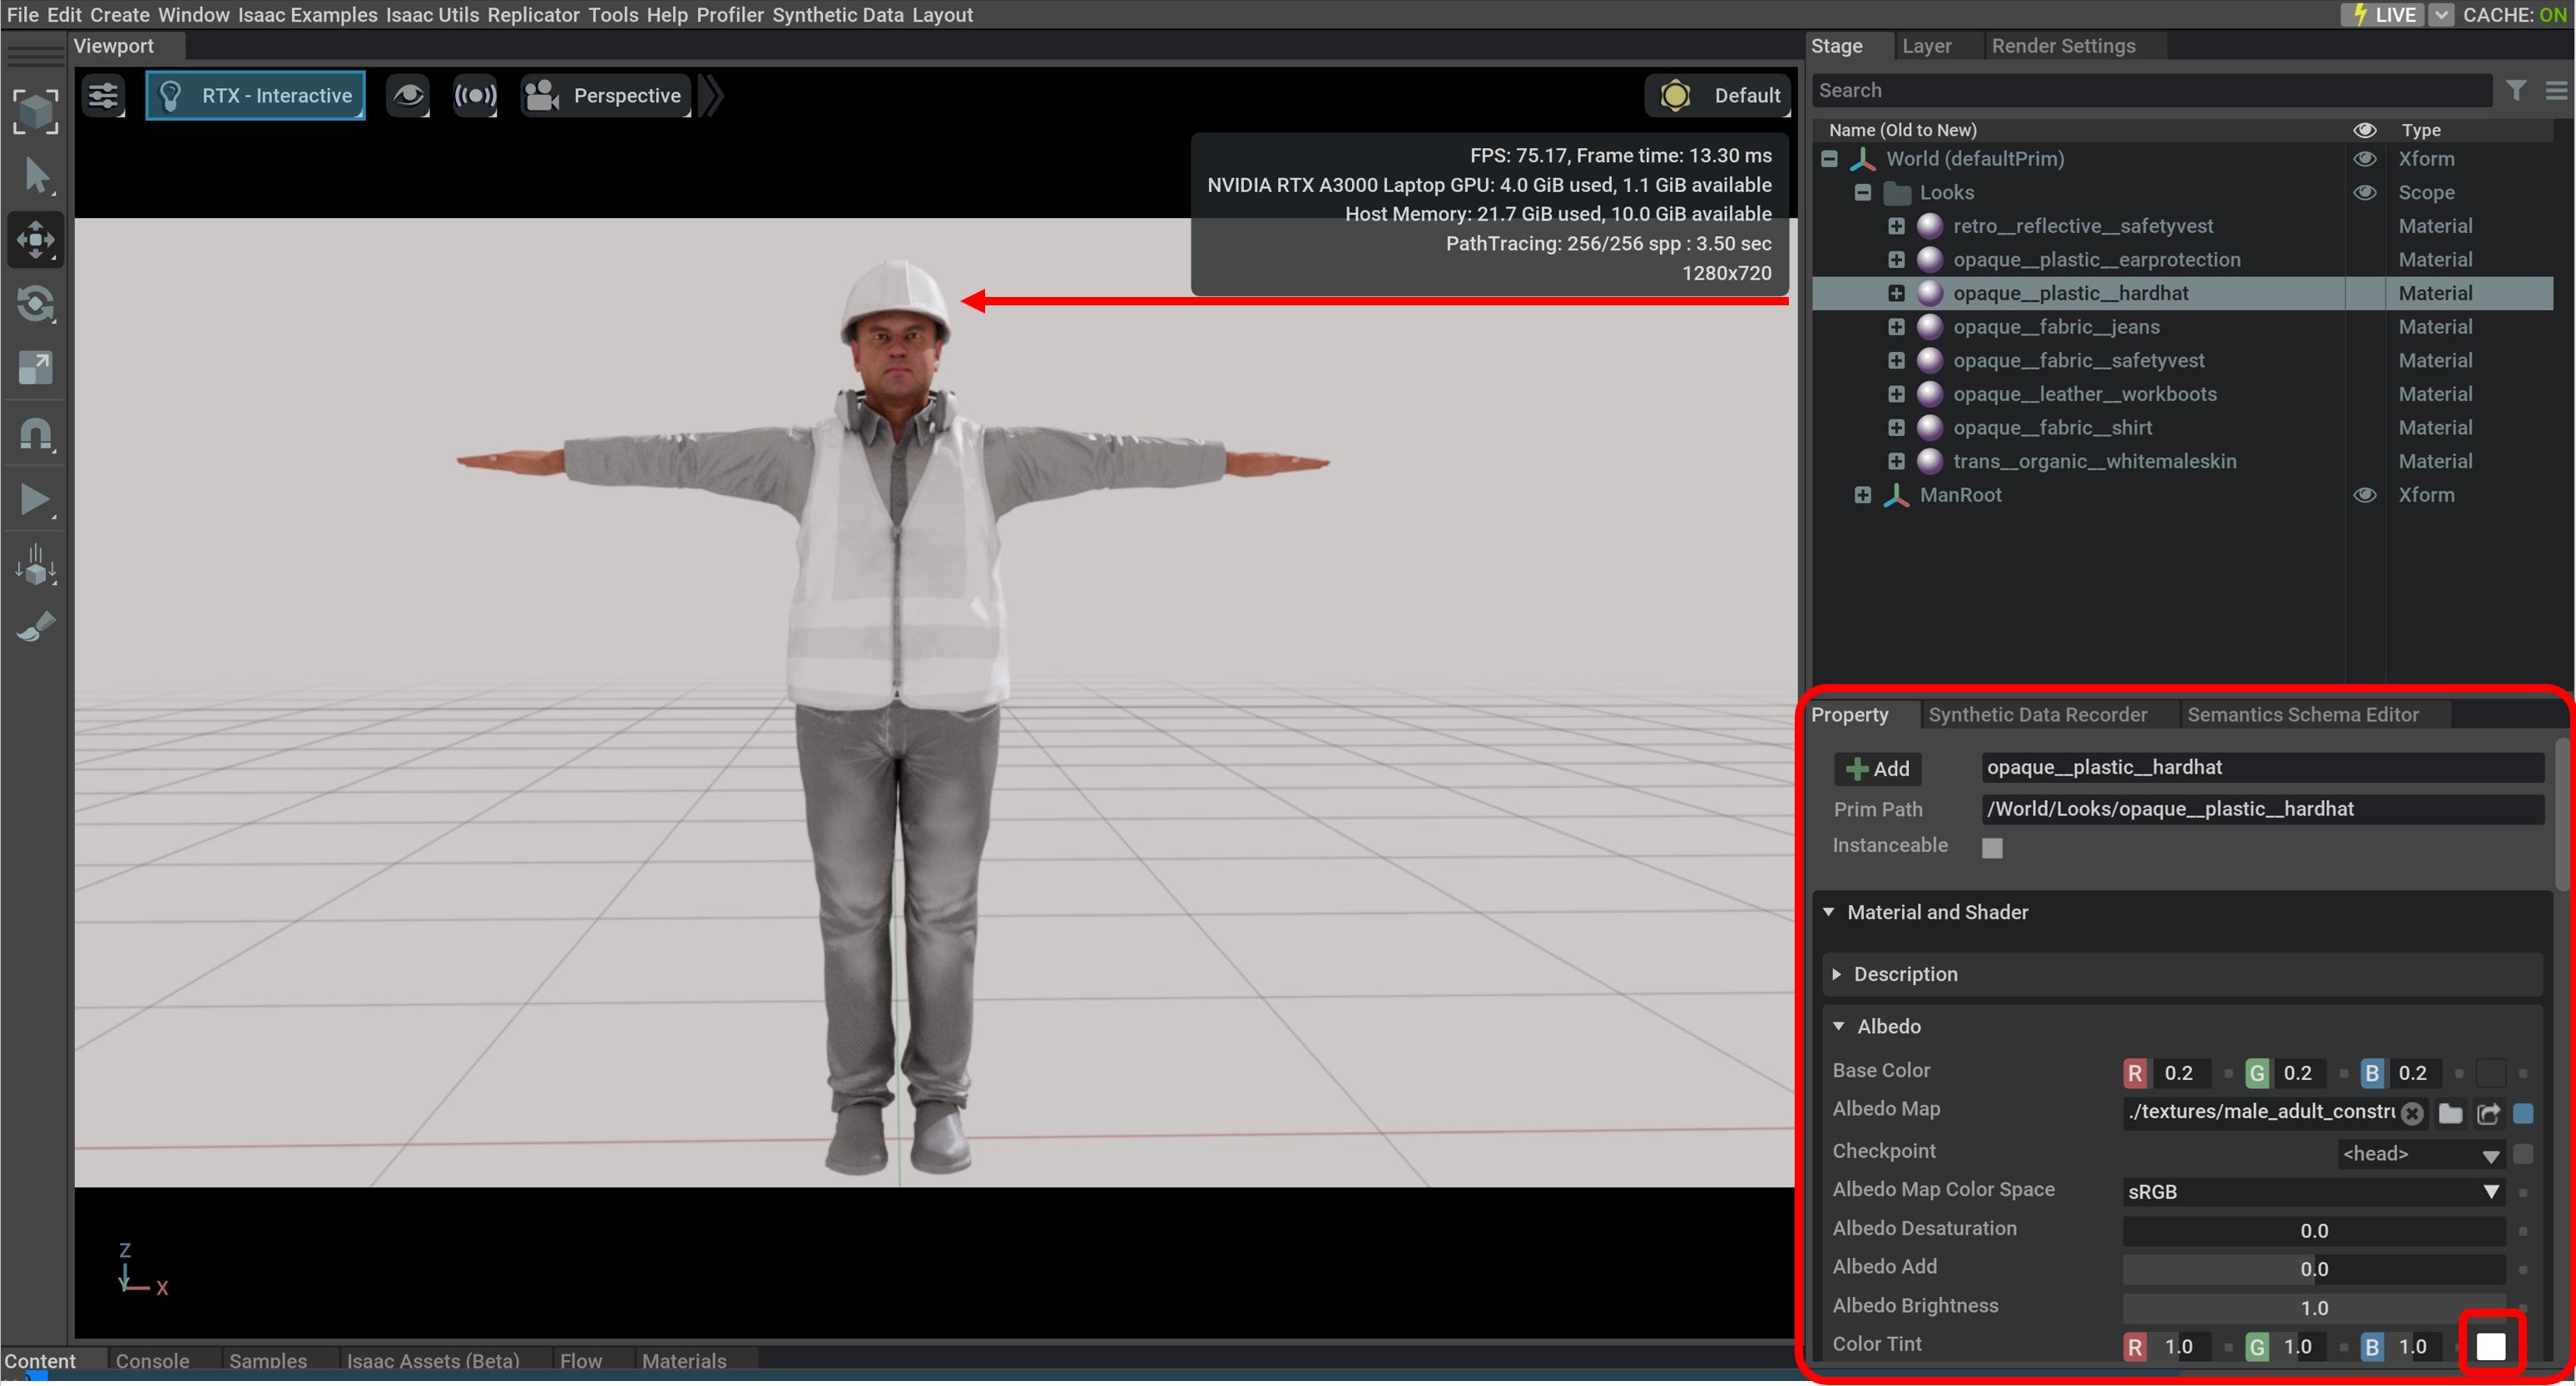Viewport: 2576px width, 1386px height.
Task: Check the Instanceable checkbox
Action: point(1992,848)
